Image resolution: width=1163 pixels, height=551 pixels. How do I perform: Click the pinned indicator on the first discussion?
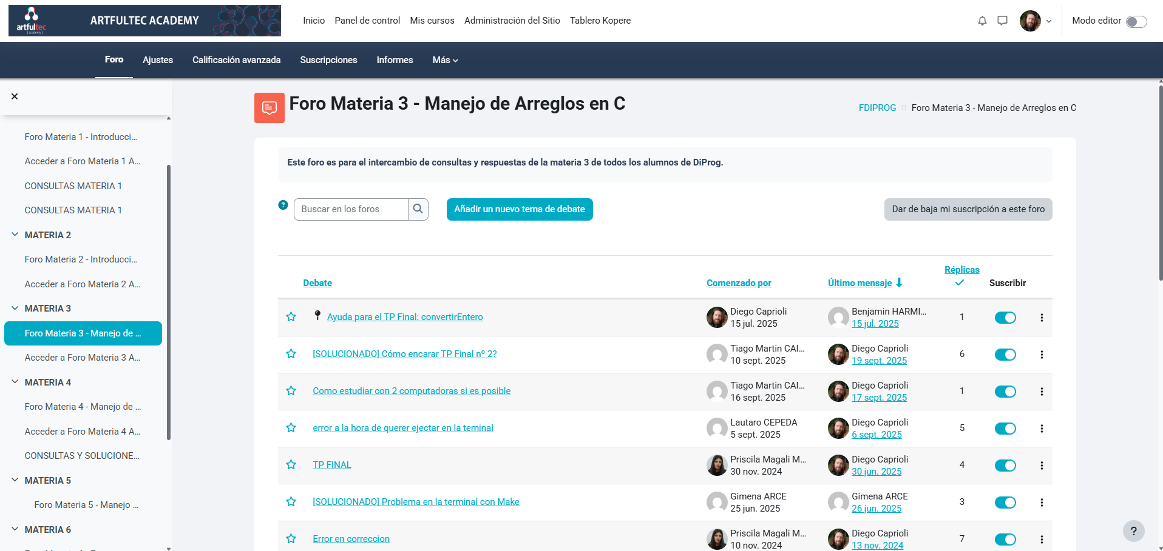(x=317, y=315)
